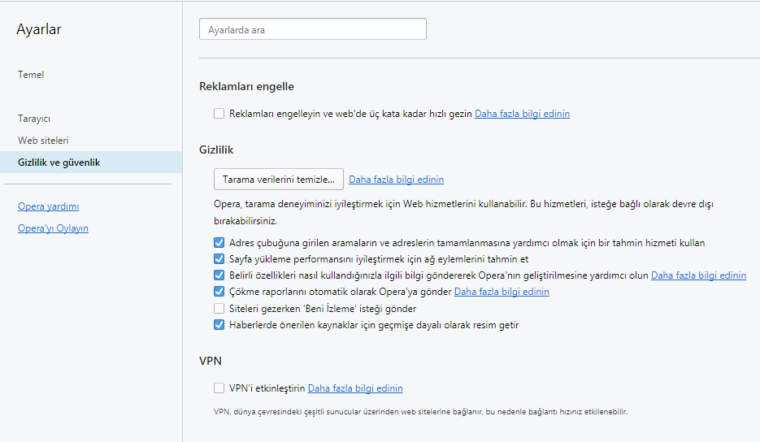Uncheck 'Çökme raporlarını otomatik olarak' checkbox
Viewport: 760px width, 442px height.
point(219,291)
